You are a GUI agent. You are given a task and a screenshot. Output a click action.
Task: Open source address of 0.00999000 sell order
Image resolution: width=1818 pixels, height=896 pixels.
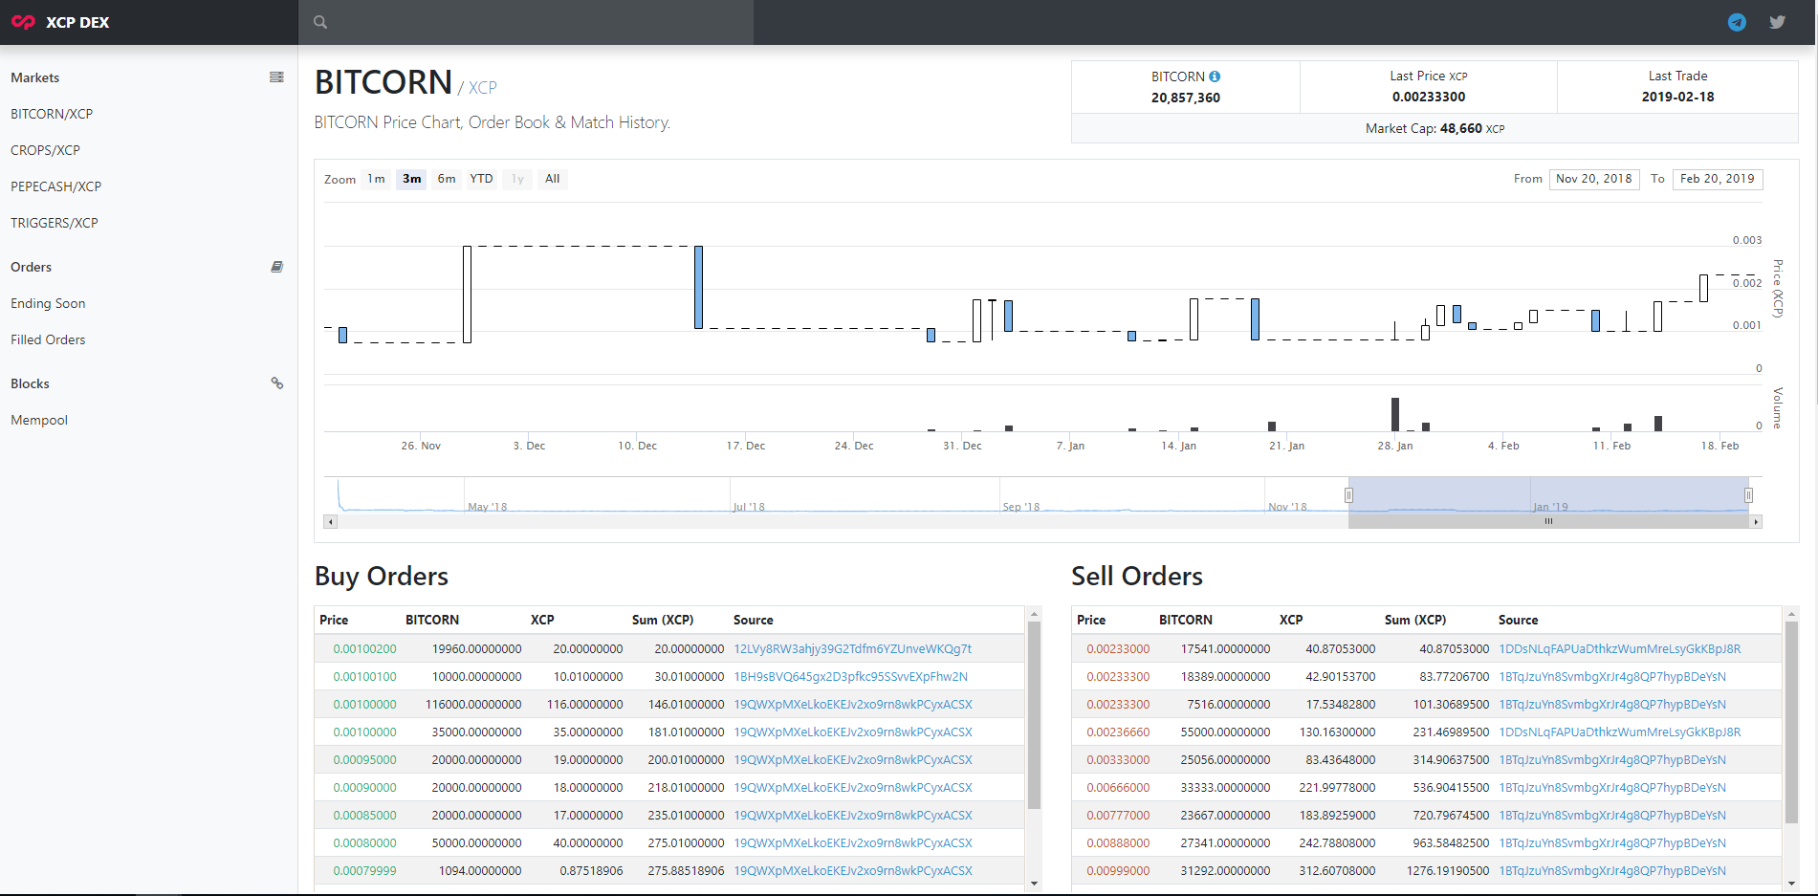tap(1612, 870)
